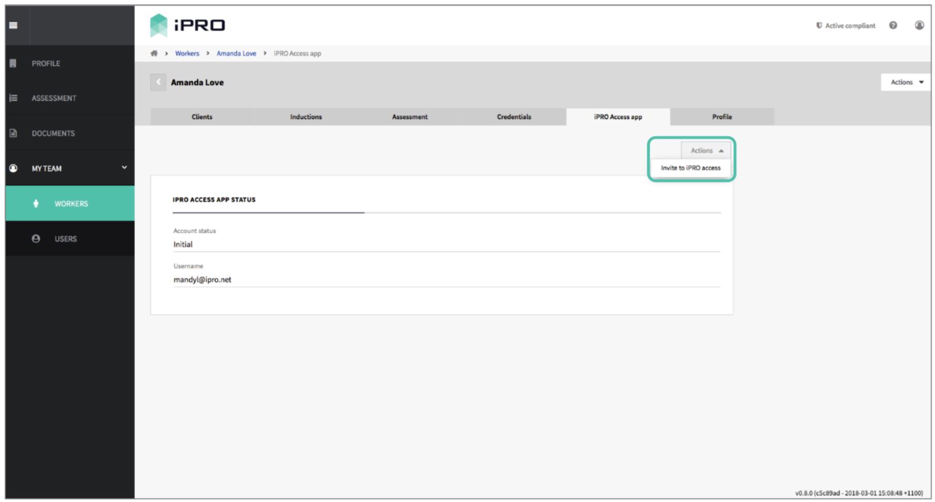Click the Account status field showing Initial
The width and height of the screenshot is (935, 502).
[446, 244]
